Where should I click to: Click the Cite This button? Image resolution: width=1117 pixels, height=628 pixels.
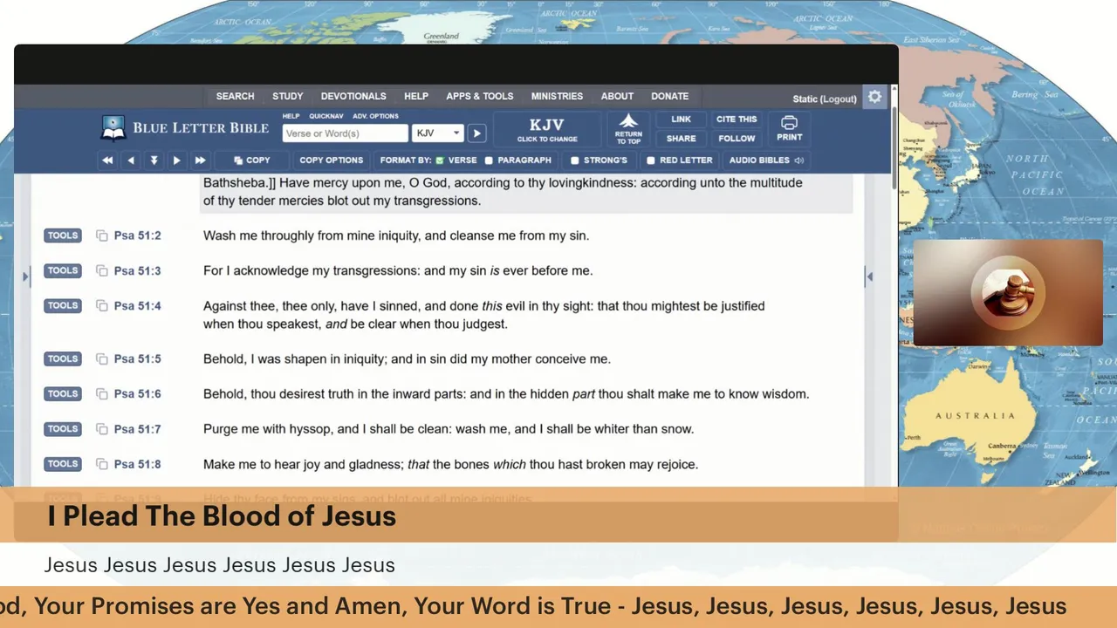[x=737, y=119]
